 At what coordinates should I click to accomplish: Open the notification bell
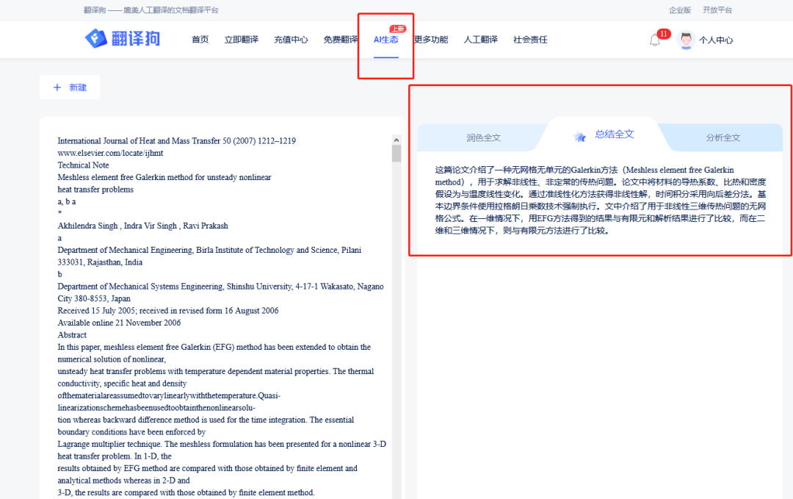coord(655,40)
